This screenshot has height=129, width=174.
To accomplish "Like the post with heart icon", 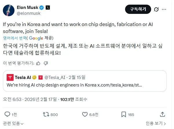I will point(85,115).
